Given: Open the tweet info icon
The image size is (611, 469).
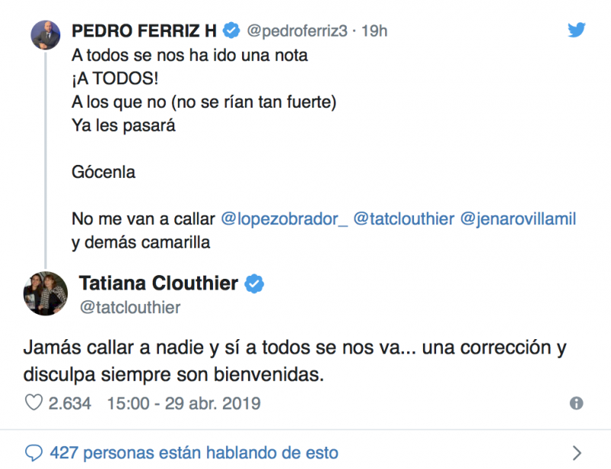Looking at the screenshot, I should [577, 403].
